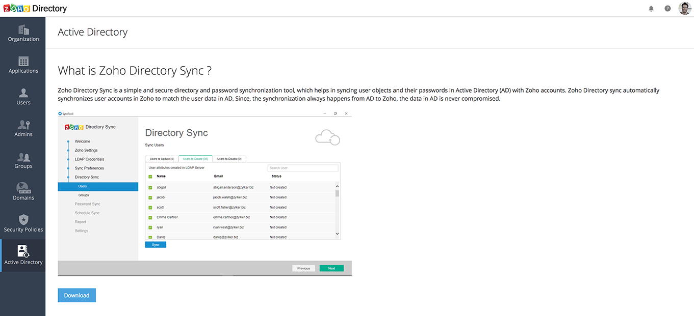This screenshot has height=316, width=694.
Task: Switch to the Users to Disable tab
Action: click(x=229, y=159)
